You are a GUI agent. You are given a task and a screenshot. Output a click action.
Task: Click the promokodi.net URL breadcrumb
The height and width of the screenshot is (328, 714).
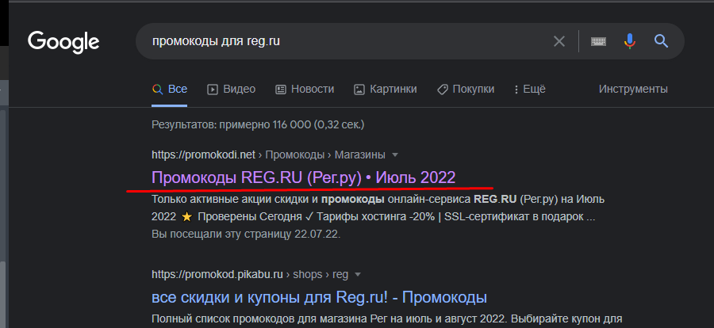pos(268,155)
